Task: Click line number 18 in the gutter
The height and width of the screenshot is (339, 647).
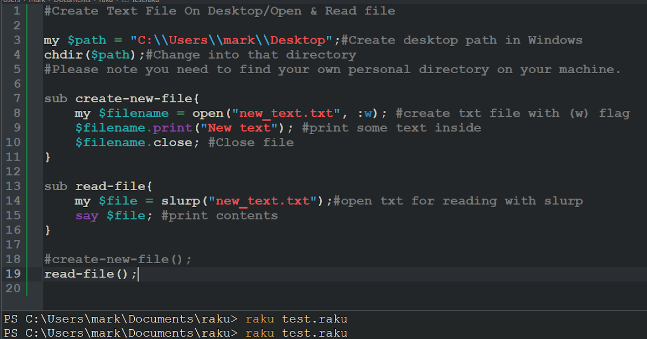Action: (12, 259)
